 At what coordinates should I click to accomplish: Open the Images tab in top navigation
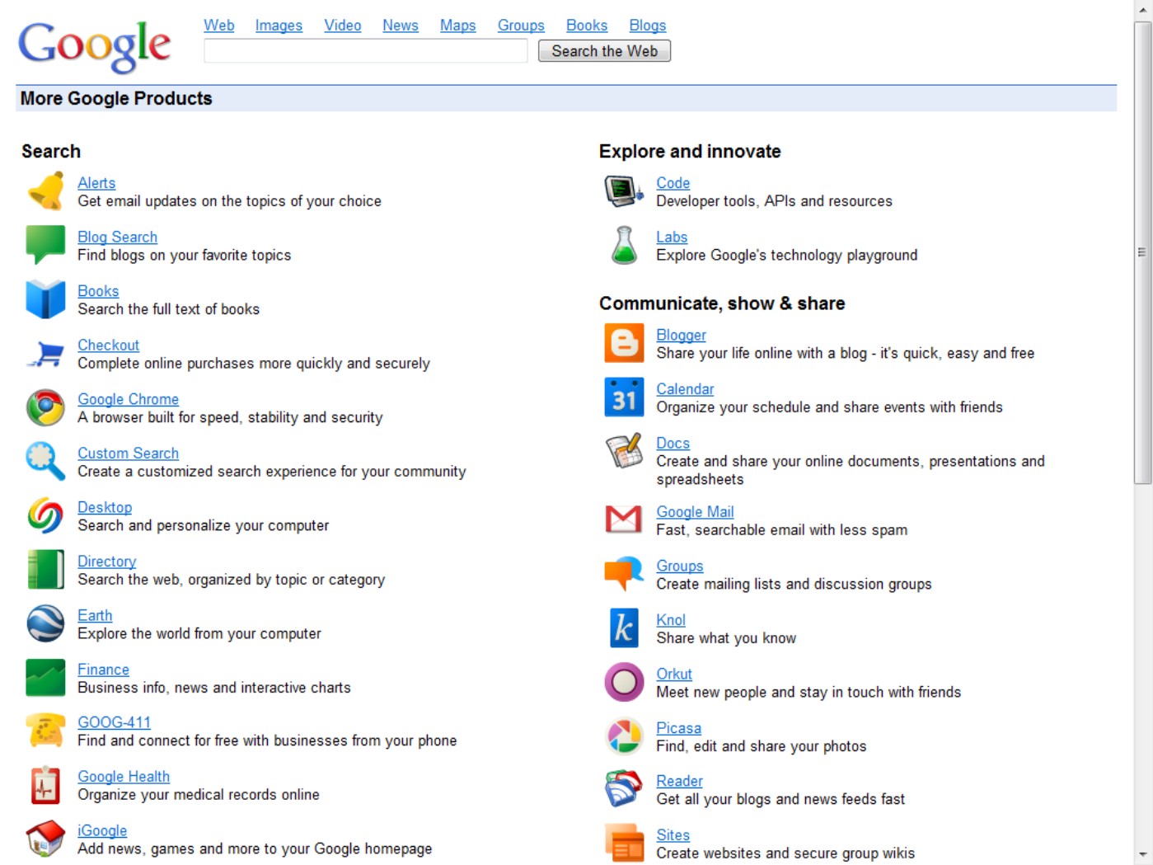point(279,26)
